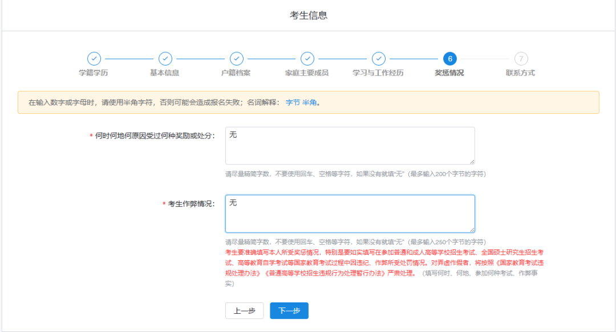Select the 家庭主要成员 step label
This screenshot has height=332, width=616.
click(307, 73)
